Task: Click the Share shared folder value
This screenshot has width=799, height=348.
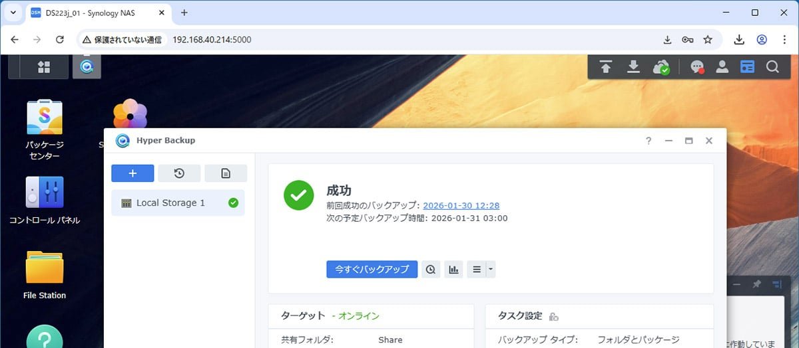Action: coord(390,340)
